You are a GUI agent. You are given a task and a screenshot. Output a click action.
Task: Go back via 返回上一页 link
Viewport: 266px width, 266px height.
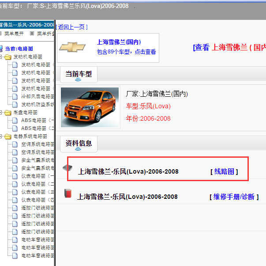pos(71,27)
